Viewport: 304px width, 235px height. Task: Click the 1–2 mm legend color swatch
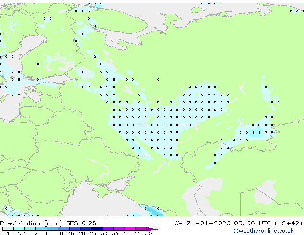coord(30,229)
